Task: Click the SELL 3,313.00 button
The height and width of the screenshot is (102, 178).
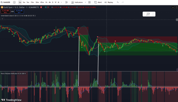Action: click(x=5, y=11)
